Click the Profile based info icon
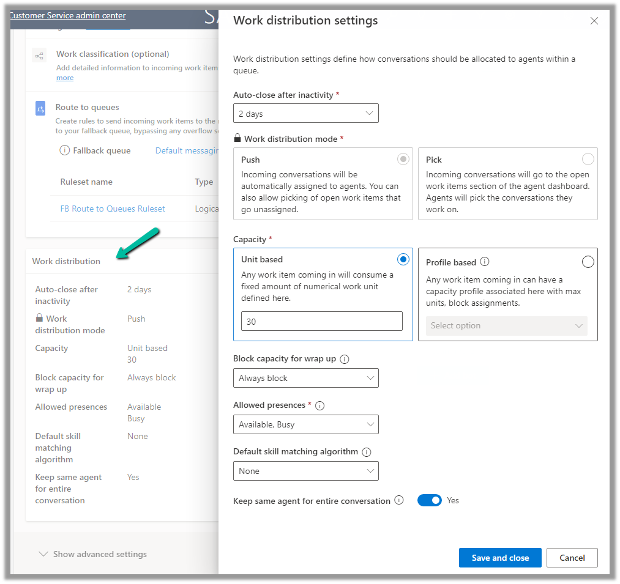This screenshot has width=620, height=584. pyautogui.click(x=485, y=262)
